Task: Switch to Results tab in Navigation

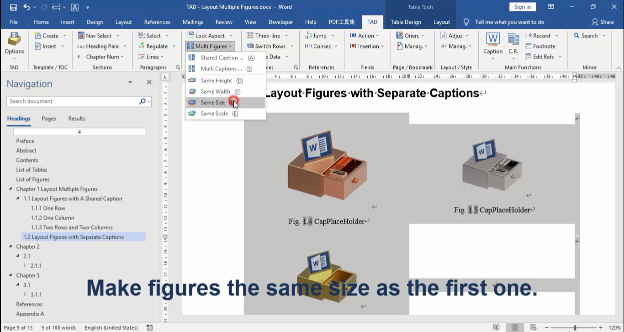Action: (x=77, y=119)
